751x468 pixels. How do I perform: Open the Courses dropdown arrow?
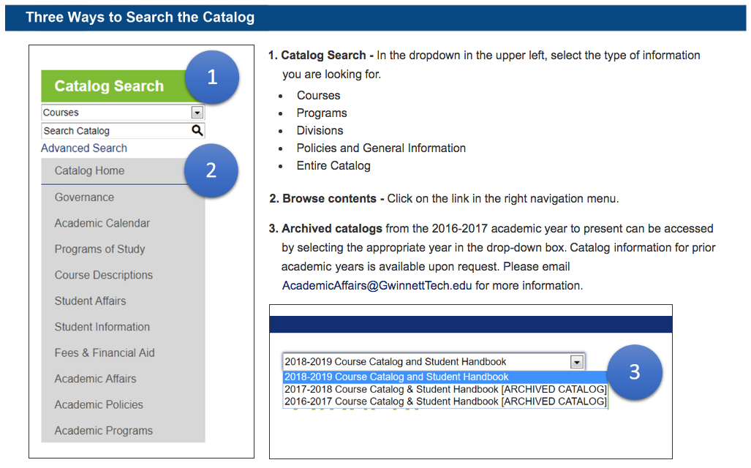(196, 113)
